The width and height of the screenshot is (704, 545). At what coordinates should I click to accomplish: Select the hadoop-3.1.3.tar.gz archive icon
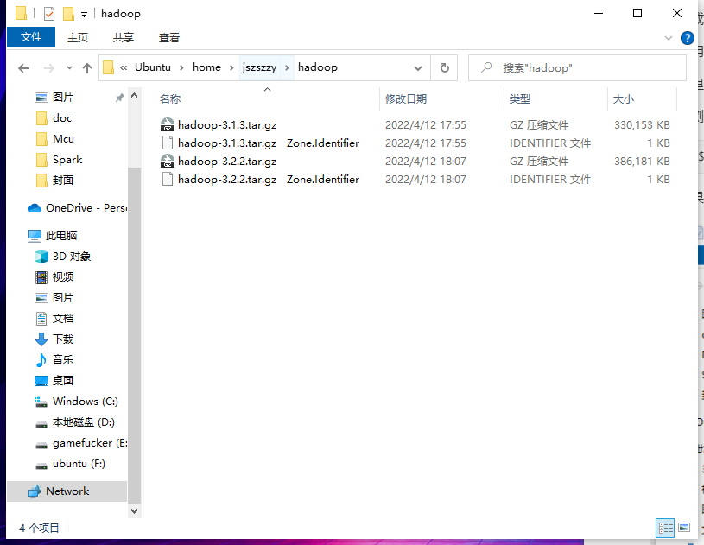coord(168,124)
